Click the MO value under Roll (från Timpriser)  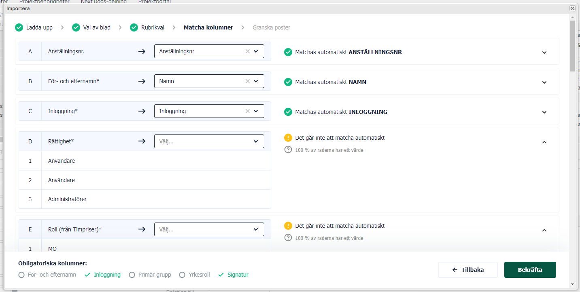pyautogui.click(x=52, y=249)
